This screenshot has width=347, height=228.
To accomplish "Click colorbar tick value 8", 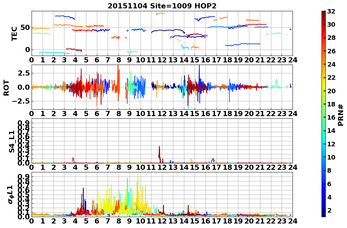I will coord(329,170).
